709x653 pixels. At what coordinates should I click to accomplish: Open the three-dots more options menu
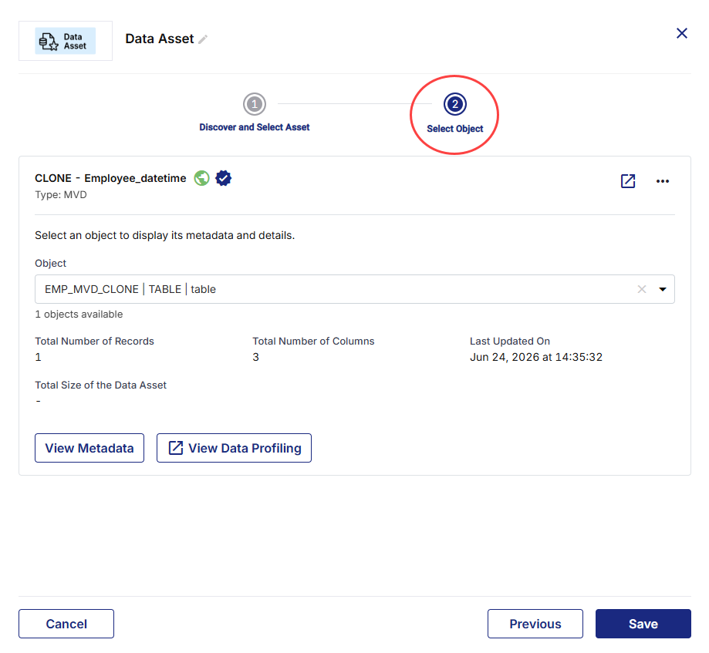pos(663,181)
